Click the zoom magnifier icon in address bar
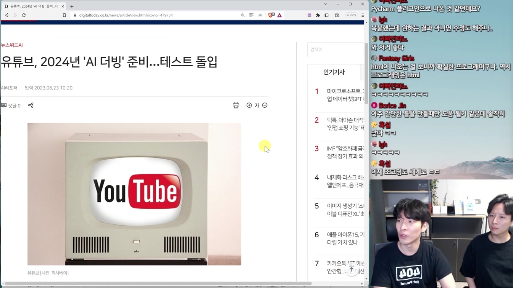The height and width of the screenshot is (288, 513). tap(243, 15)
